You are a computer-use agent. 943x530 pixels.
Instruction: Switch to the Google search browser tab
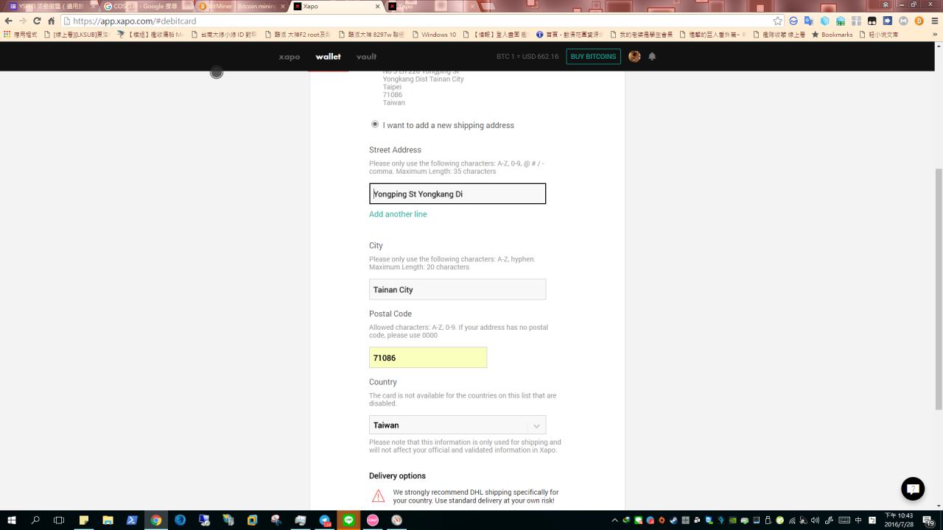[144, 6]
